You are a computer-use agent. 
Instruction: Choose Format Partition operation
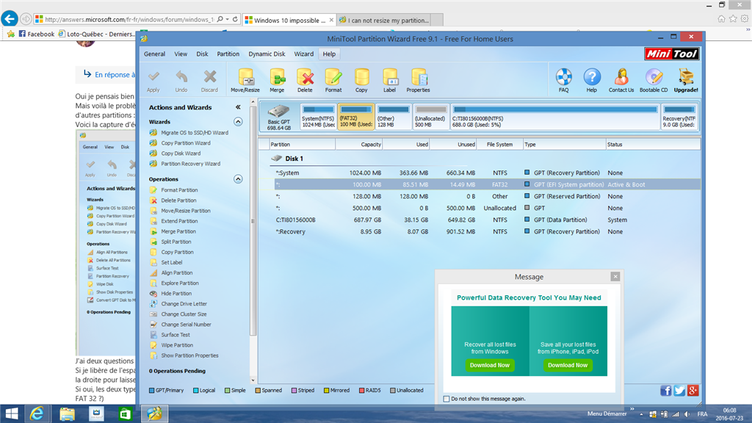(x=174, y=190)
